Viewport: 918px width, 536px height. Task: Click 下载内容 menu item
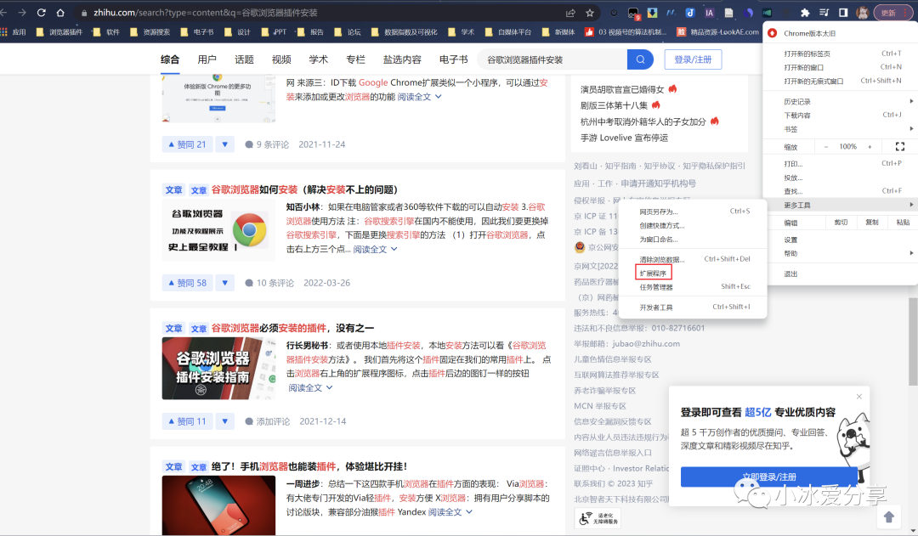pos(840,116)
